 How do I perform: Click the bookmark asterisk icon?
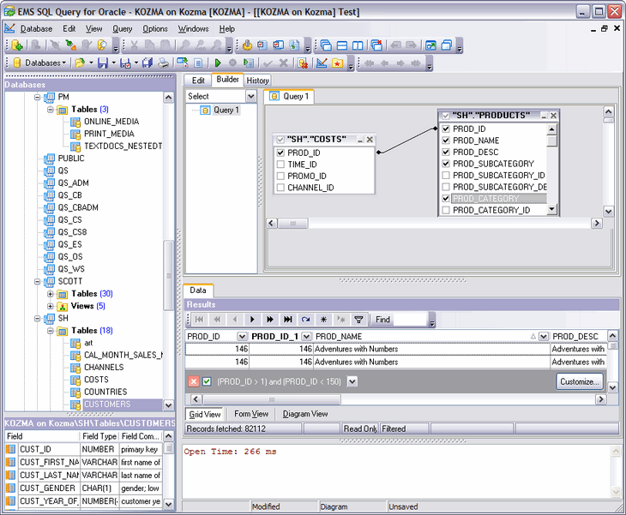tap(324, 319)
